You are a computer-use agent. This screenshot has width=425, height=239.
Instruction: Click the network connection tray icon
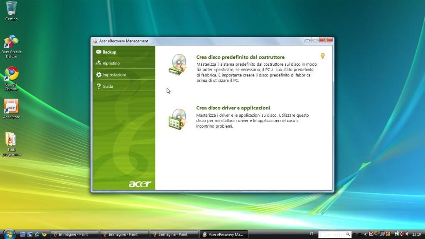402,234
